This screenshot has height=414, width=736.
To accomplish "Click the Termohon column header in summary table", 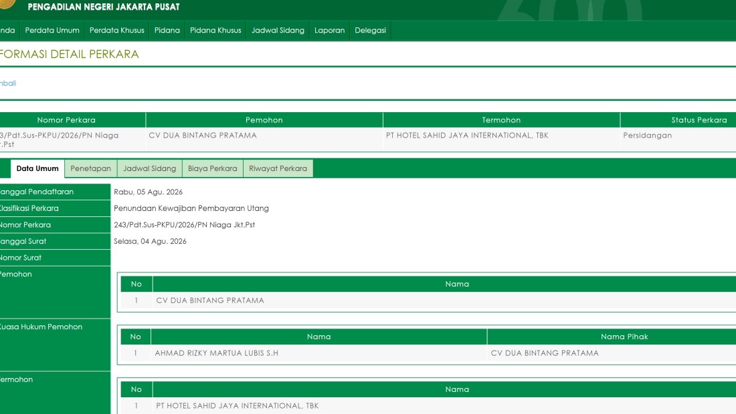I will 501,120.
